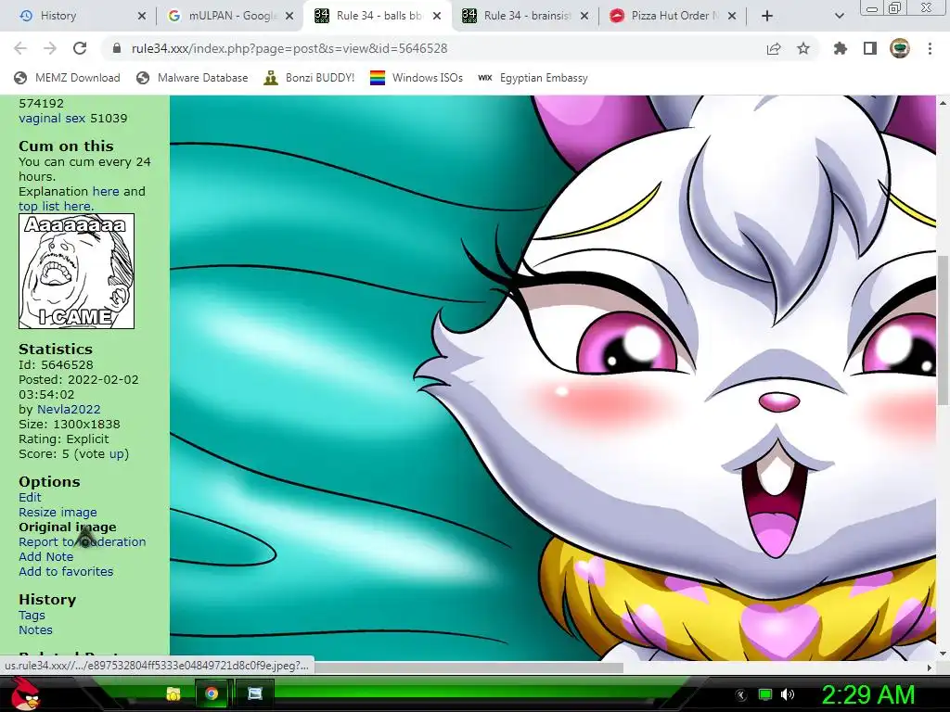950x712 pixels.
Task: Bookmark this page with the star icon
Action: click(x=803, y=48)
